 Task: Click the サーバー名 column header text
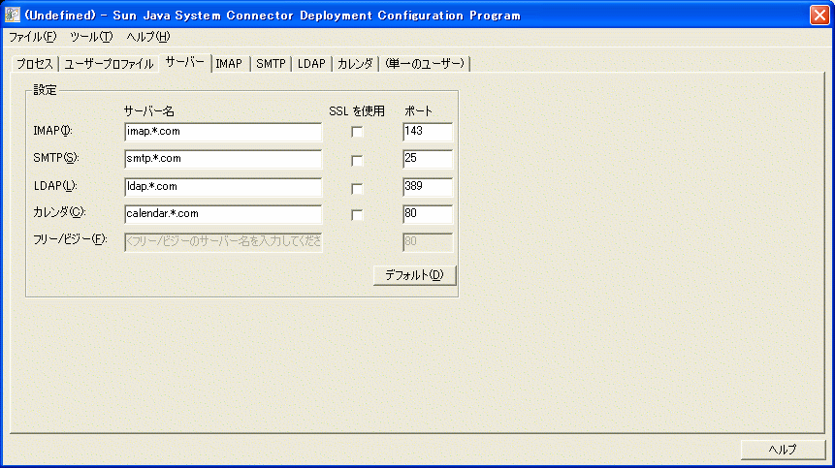coord(149,111)
